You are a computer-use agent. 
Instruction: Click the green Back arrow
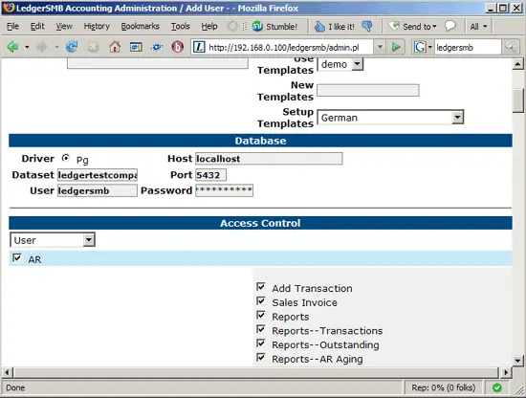[12, 47]
